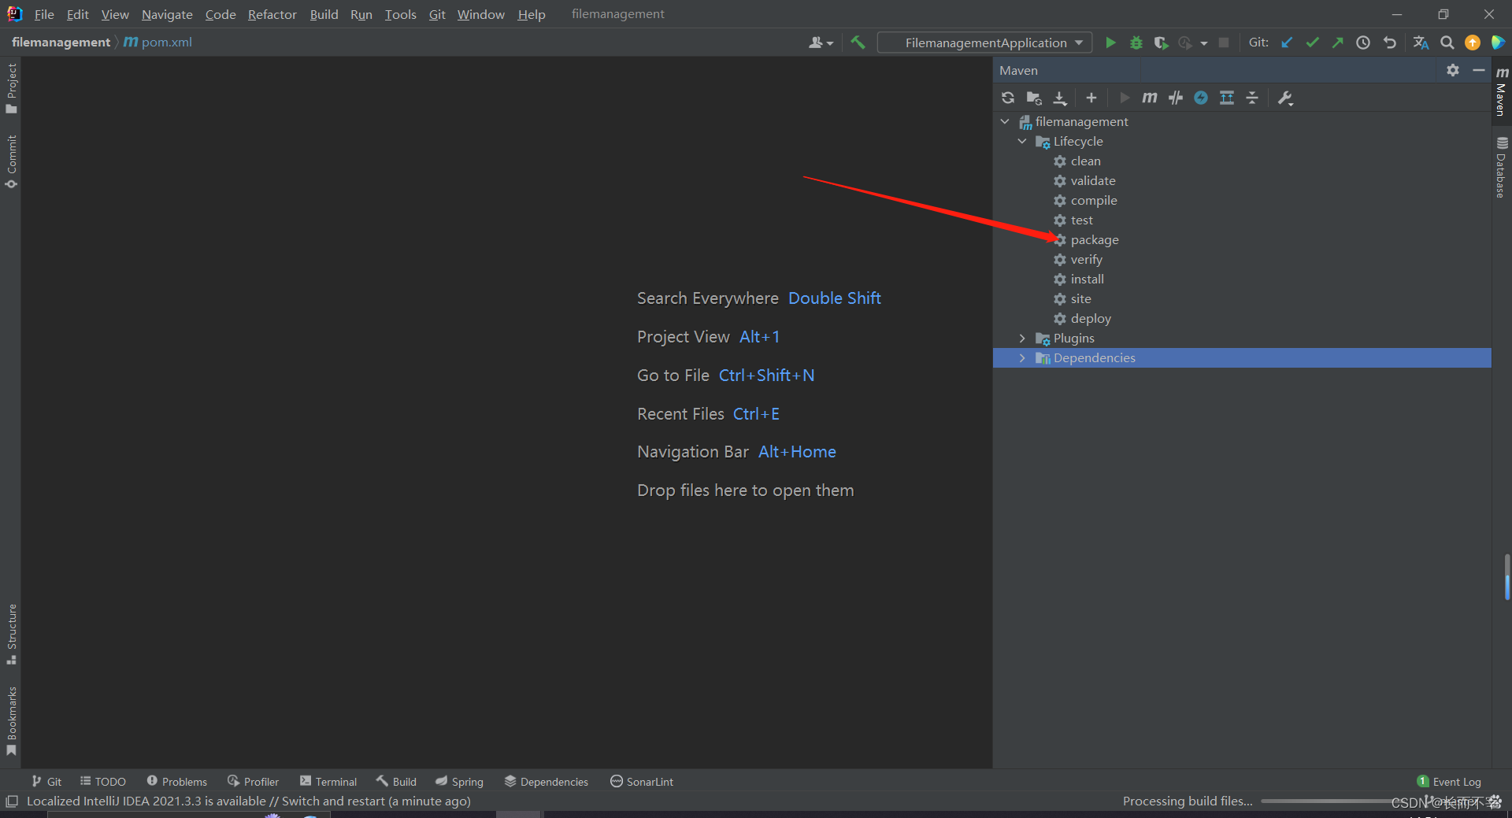Open the Problems tool window
The image size is (1512, 818).
point(176,781)
